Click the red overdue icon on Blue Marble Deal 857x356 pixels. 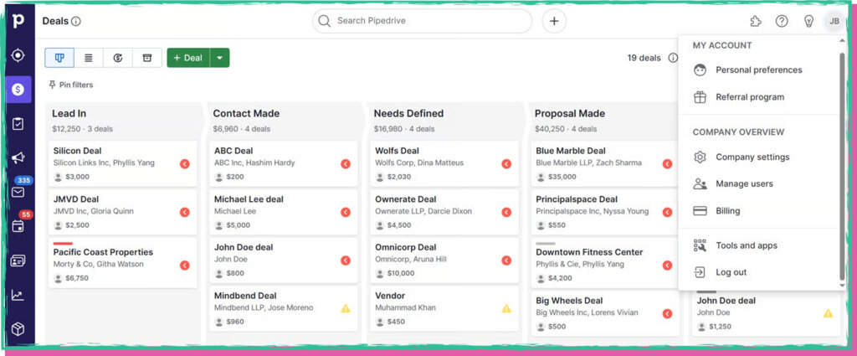(x=667, y=163)
